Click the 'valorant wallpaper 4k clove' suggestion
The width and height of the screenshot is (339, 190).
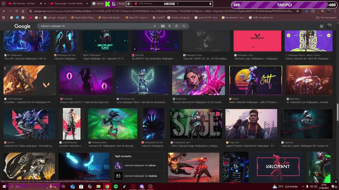point(139,165)
